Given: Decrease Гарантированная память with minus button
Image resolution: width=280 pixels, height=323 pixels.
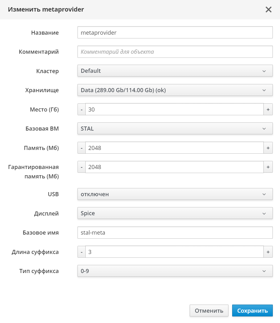Looking at the screenshot, I should click(x=82, y=167).
